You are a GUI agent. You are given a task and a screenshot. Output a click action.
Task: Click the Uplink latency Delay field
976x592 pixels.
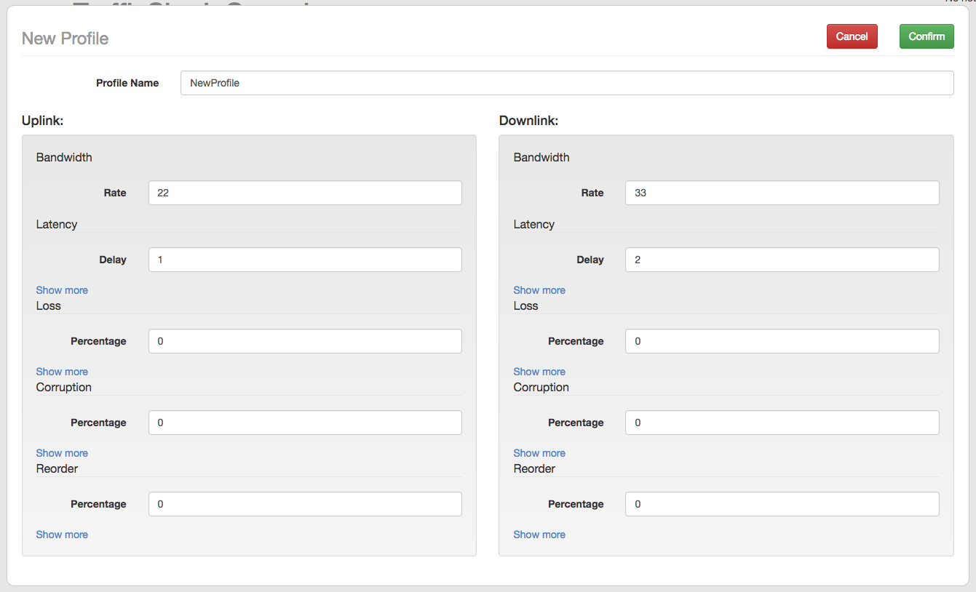pos(304,260)
